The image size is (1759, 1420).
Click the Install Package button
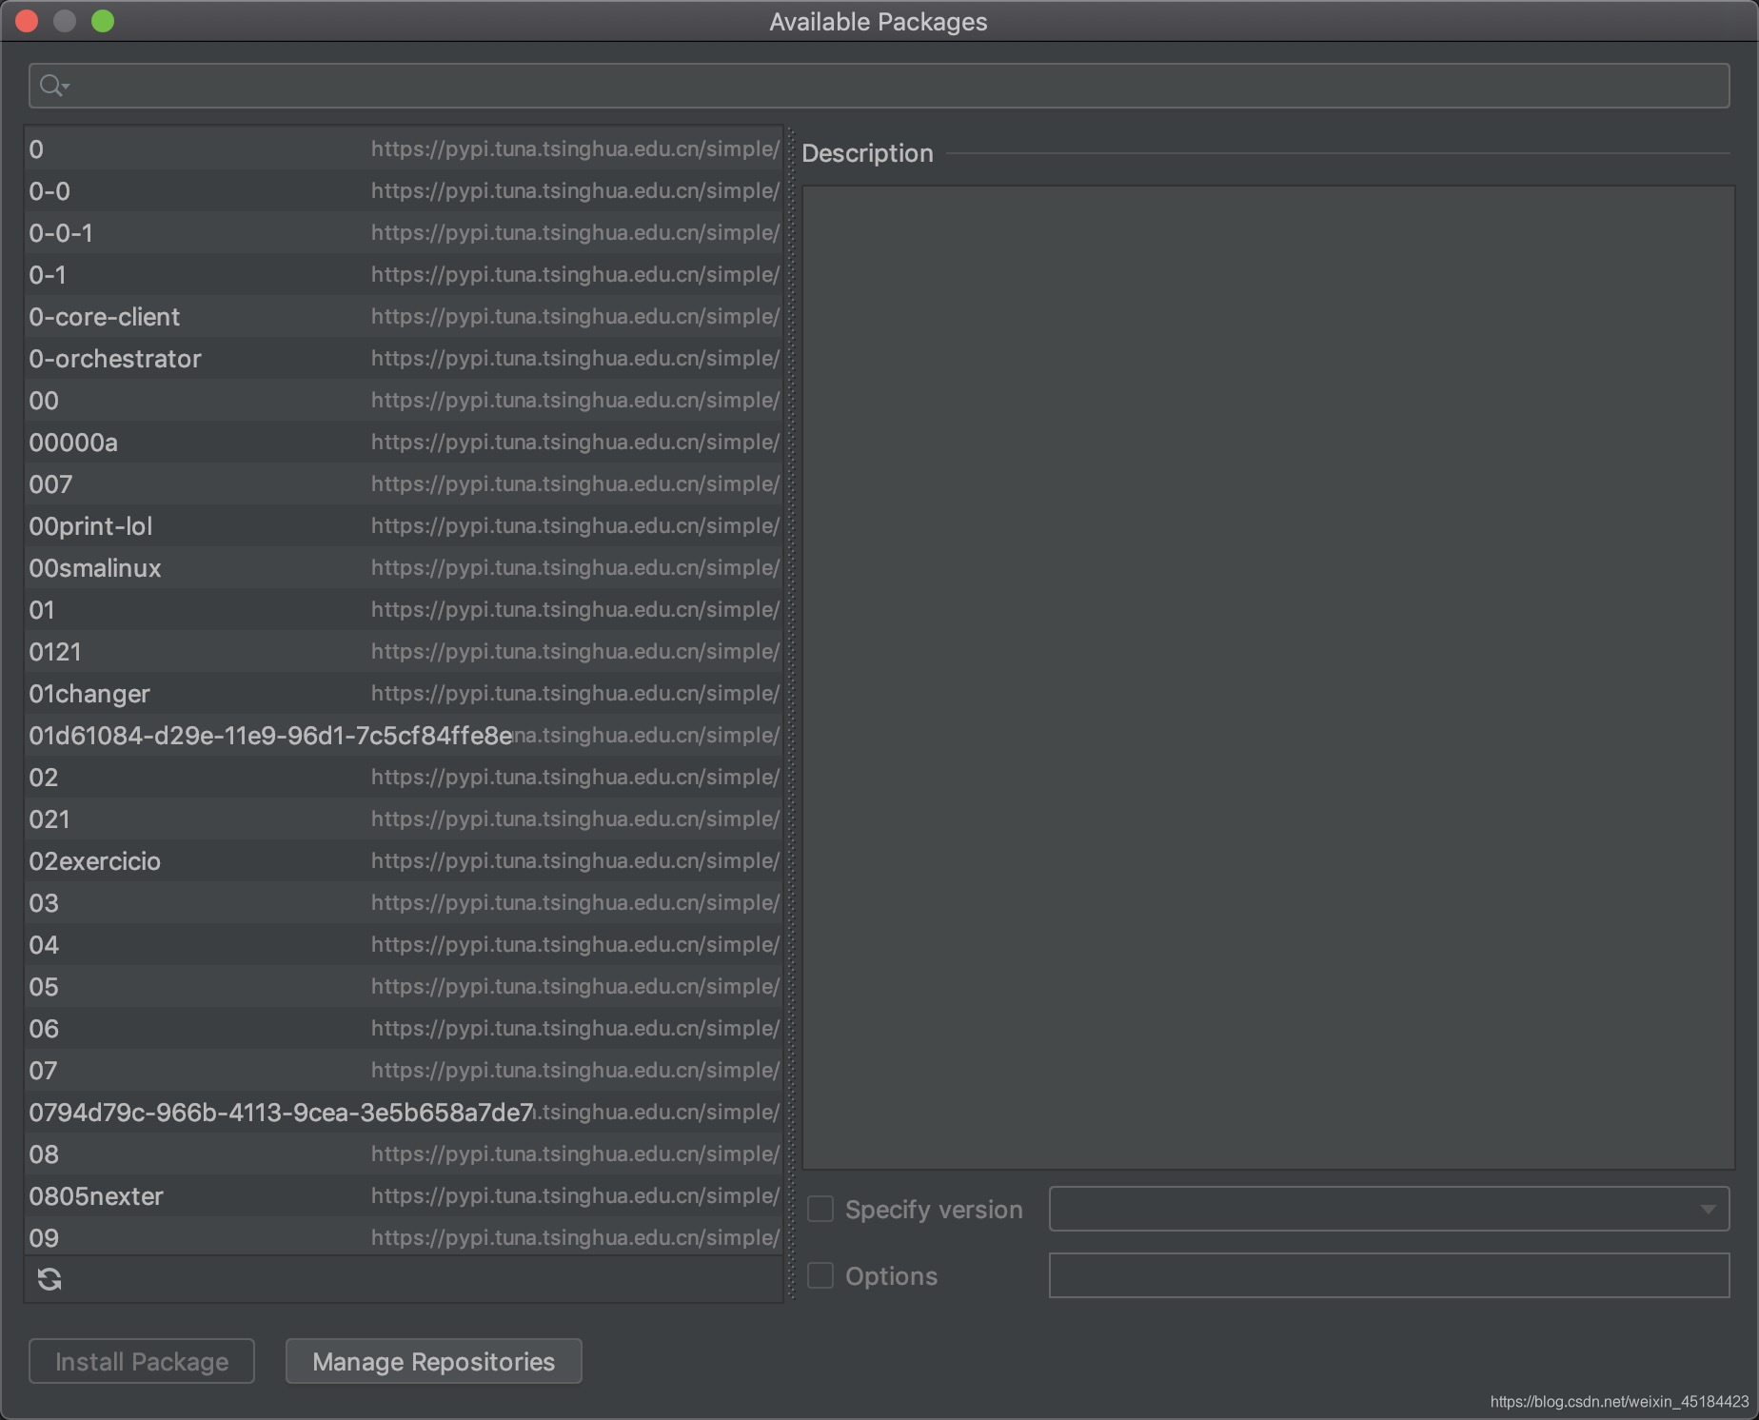point(142,1361)
